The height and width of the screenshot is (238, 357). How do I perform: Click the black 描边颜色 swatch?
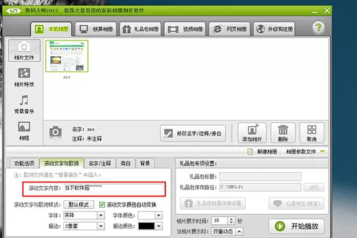(146, 226)
